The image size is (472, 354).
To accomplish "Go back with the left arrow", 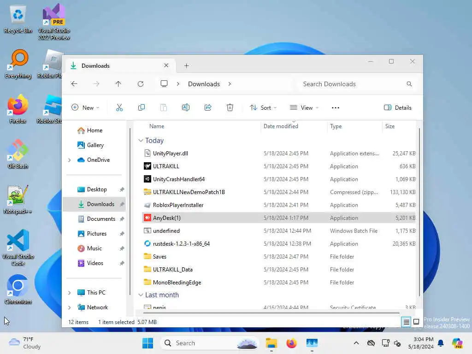I will click(74, 84).
